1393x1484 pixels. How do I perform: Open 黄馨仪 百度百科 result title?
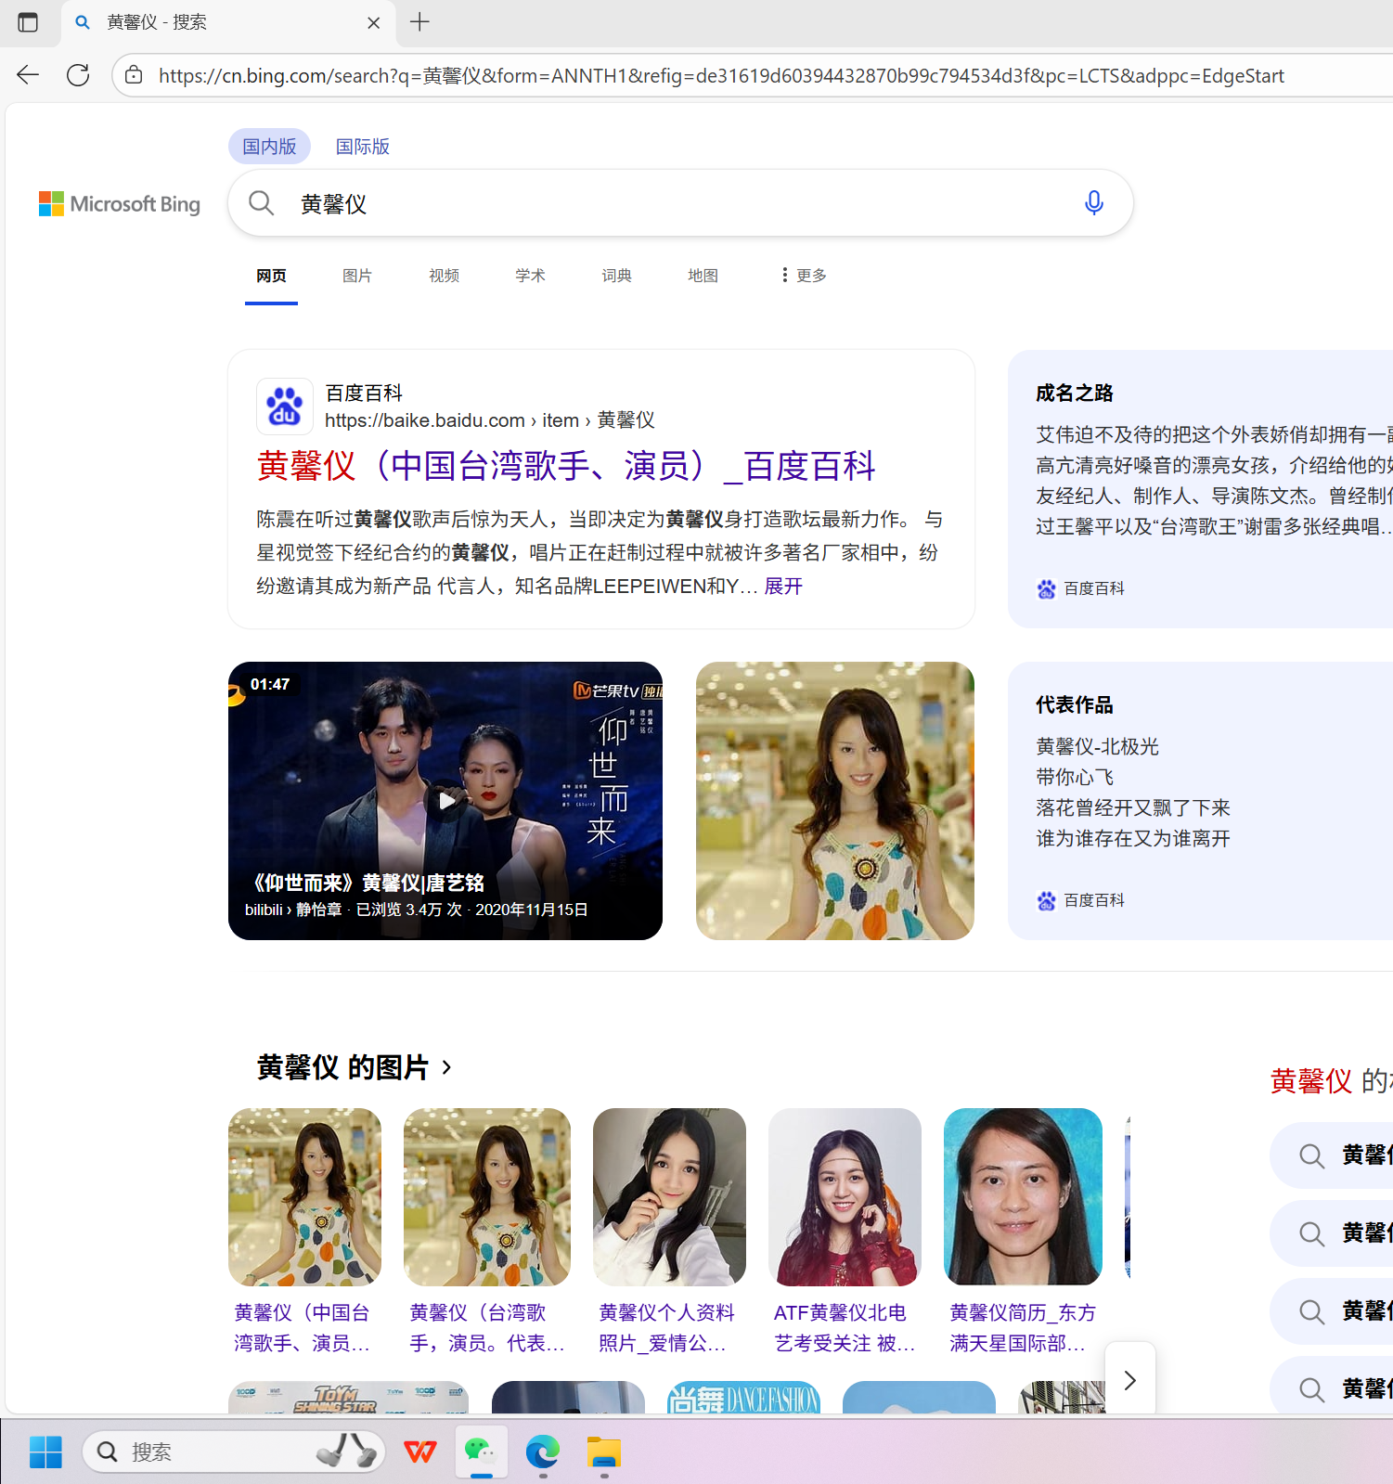(x=566, y=466)
